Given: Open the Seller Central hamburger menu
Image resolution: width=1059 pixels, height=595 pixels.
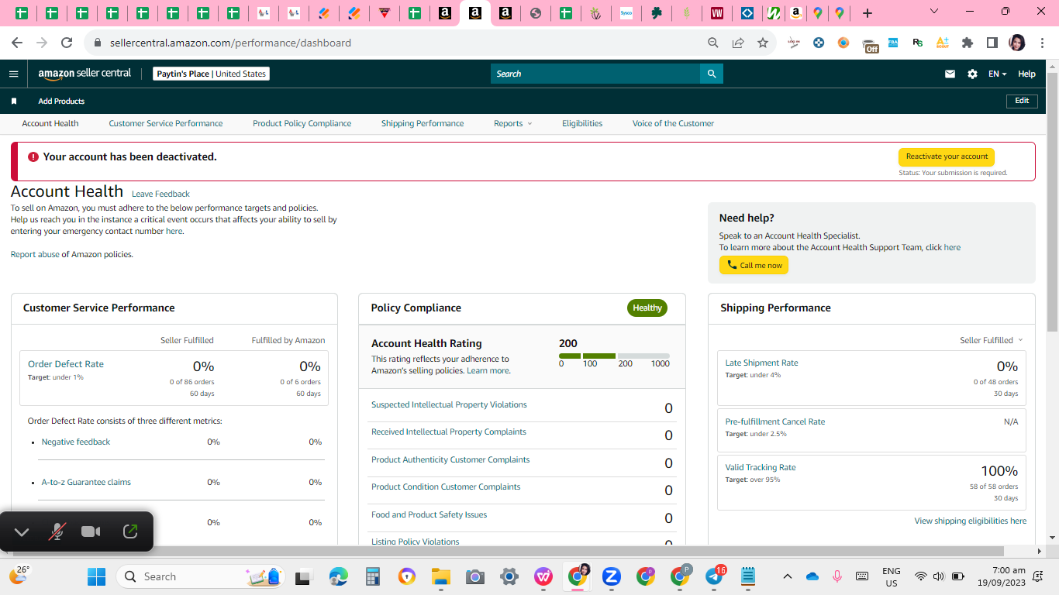Looking at the screenshot, I should point(13,74).
